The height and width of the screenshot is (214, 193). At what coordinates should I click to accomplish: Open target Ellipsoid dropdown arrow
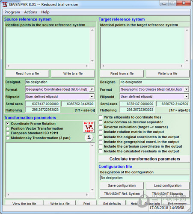click(x=187, y=97)
